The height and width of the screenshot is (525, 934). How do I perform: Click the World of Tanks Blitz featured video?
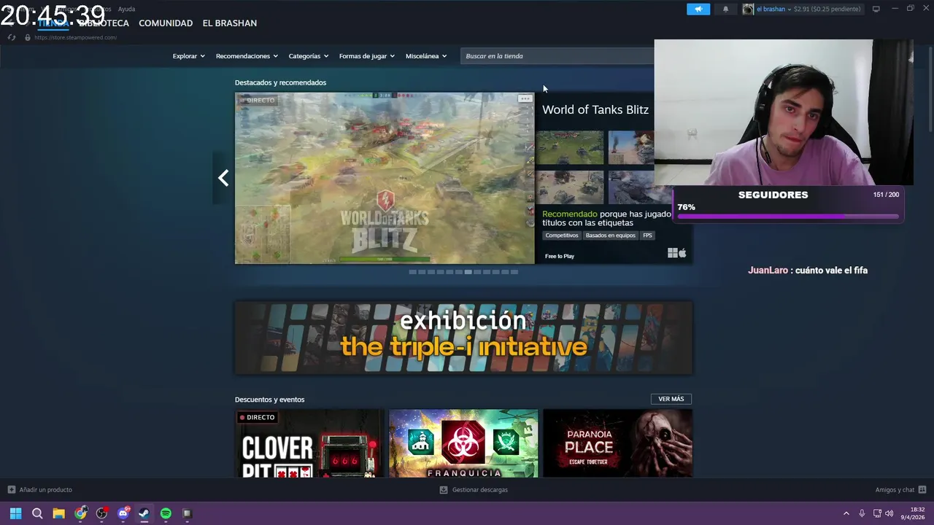pos(385,178)
